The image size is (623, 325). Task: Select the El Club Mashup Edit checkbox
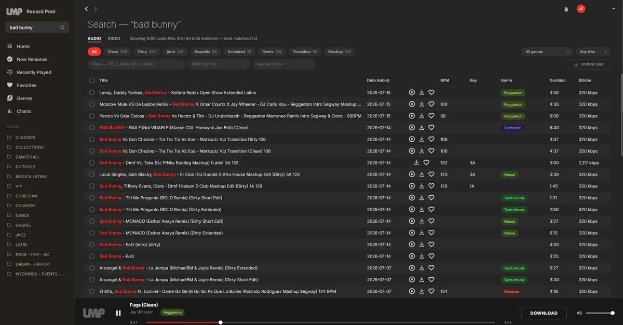click(91, 174)
